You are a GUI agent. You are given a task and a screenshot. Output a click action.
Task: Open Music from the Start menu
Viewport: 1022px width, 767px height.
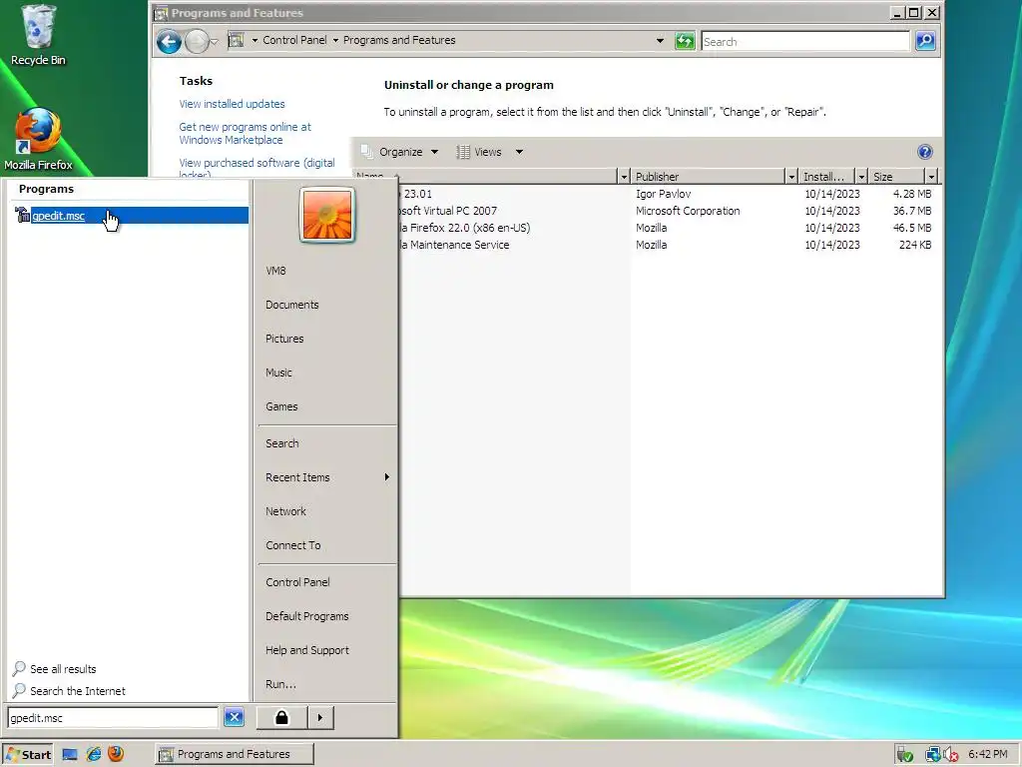point(278,373)
